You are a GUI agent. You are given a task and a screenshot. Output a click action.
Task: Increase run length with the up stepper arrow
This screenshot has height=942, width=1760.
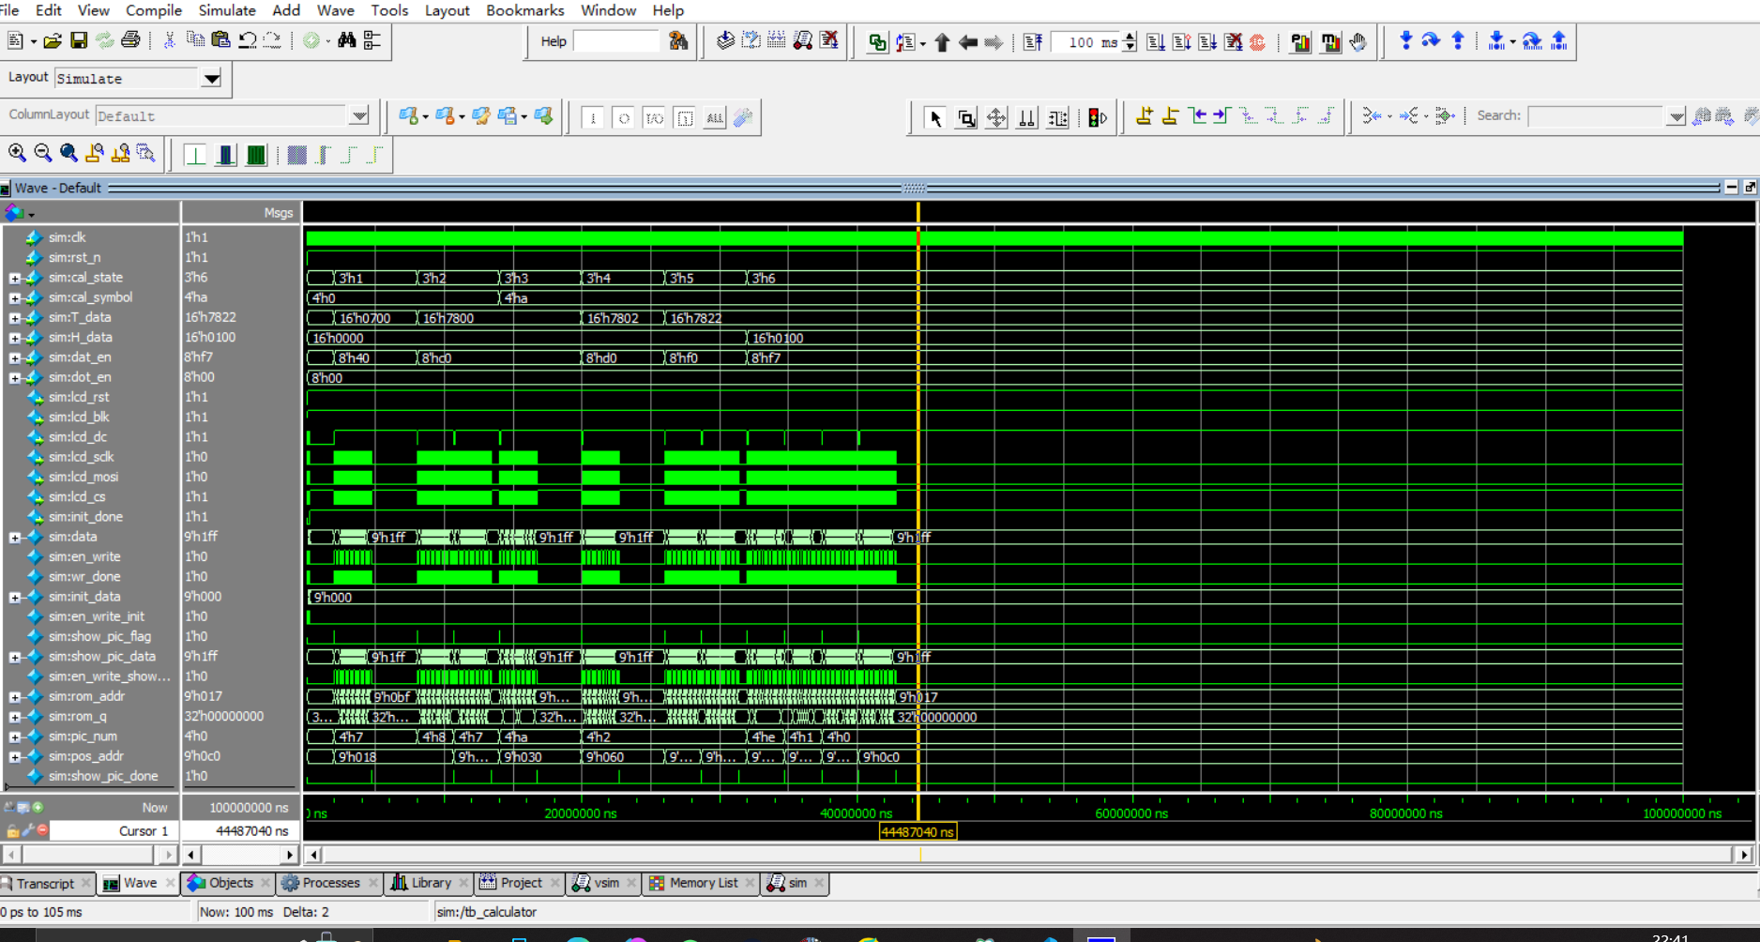[1130, 37]
